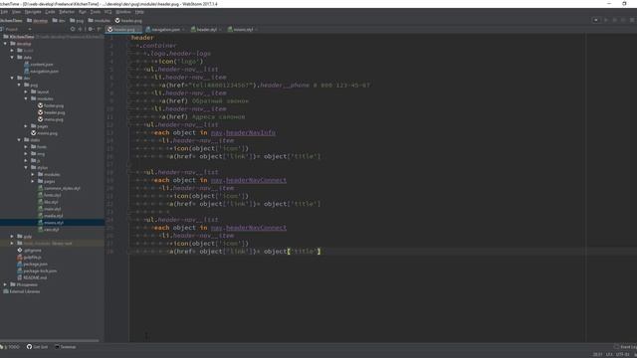Select content.json file icon in tree

pos(27,64)
